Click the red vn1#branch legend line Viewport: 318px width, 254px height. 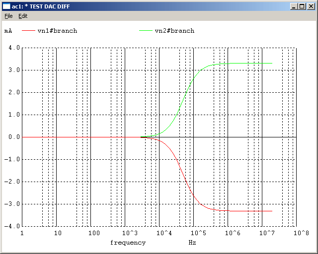click(x=28, y=31)
